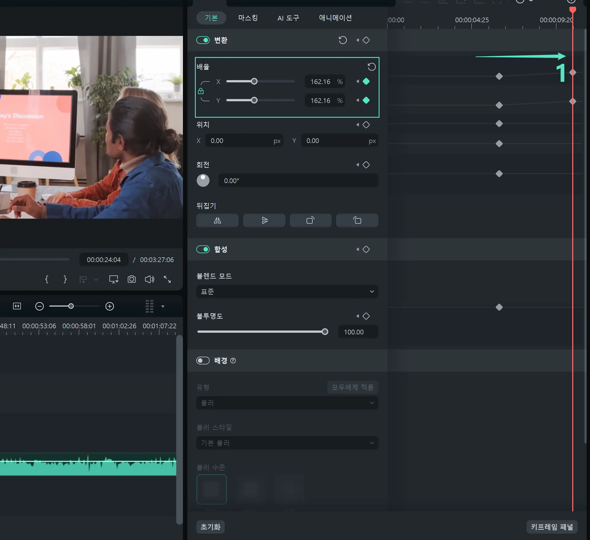Click the 초기화 button

[x=210, y=527]
